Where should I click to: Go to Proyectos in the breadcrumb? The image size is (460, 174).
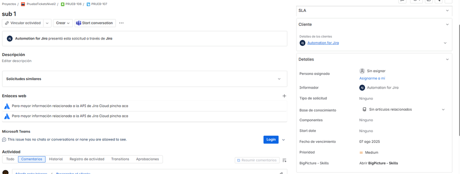(9, 5)
